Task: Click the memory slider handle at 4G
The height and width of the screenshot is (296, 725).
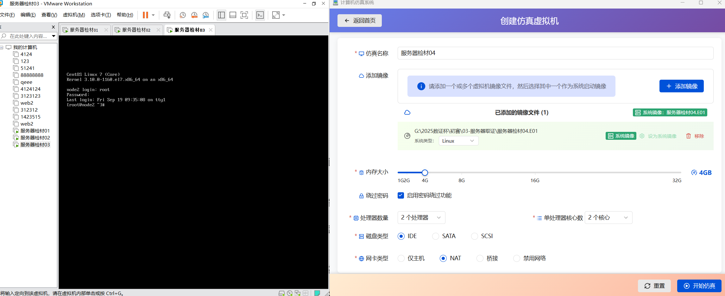Action: pos(425,173)
